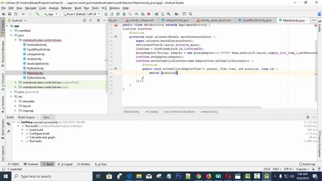
Task: Expand the androidTest package node
Action: (16, 82)
